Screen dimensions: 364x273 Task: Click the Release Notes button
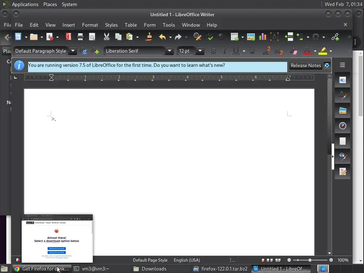click(x=306, y=65)
